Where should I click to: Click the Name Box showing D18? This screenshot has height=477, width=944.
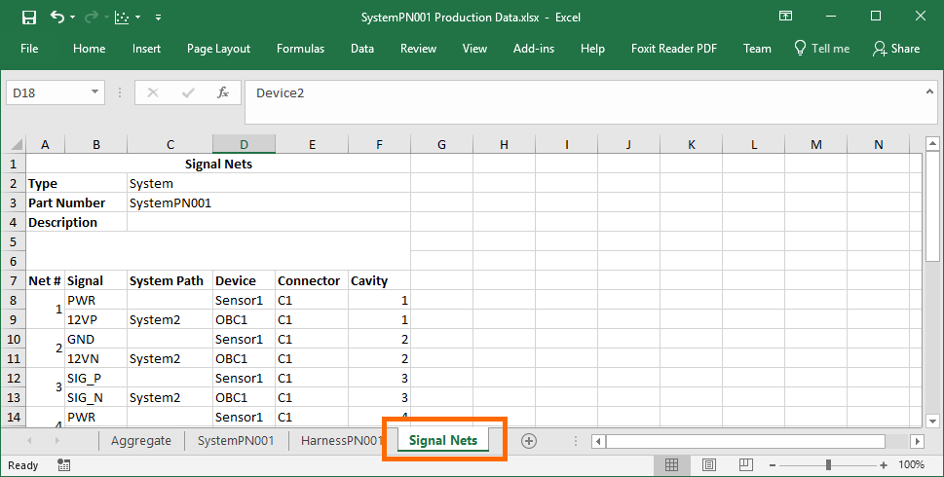[47, 92]
